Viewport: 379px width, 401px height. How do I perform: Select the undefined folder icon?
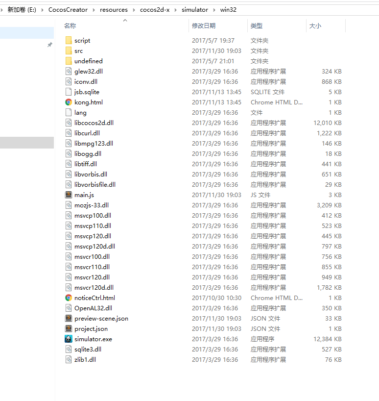[69, 61]
